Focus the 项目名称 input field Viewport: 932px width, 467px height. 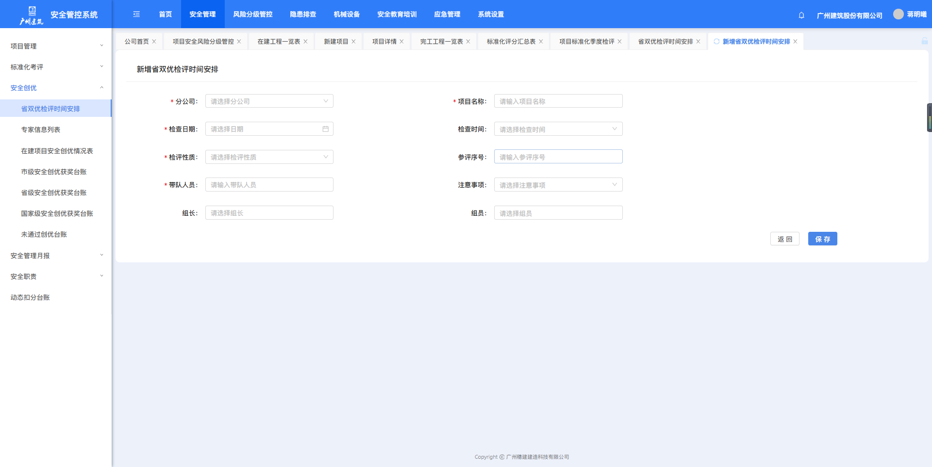(x=558, y=101)
